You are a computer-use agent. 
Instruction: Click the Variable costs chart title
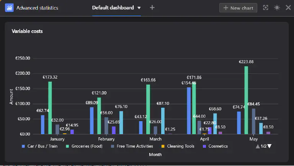(27, 31)
